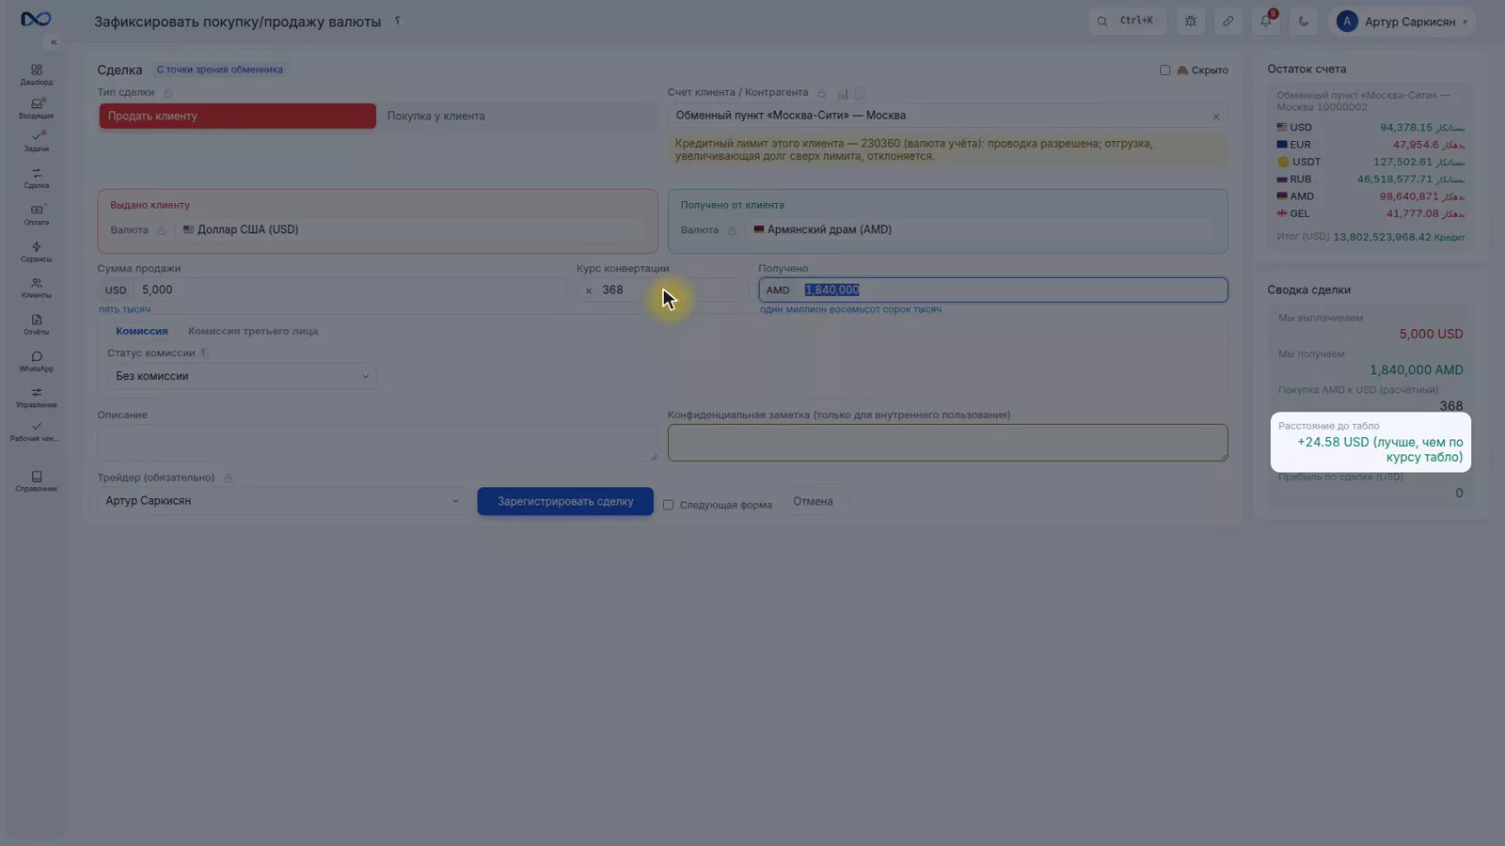
Task: Open WhatsApp in the sidebar
Action: point(36,361)
